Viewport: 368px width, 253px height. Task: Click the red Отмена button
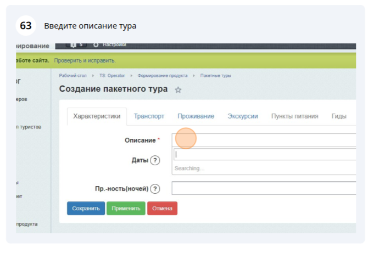click(x=162, y=208)
